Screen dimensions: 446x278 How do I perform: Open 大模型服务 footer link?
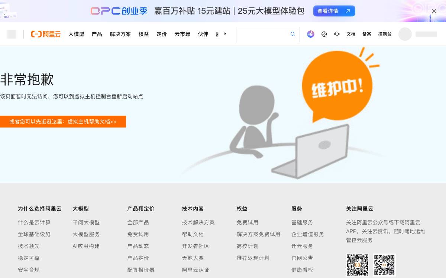pyautogui.click(x=86, y=234)
